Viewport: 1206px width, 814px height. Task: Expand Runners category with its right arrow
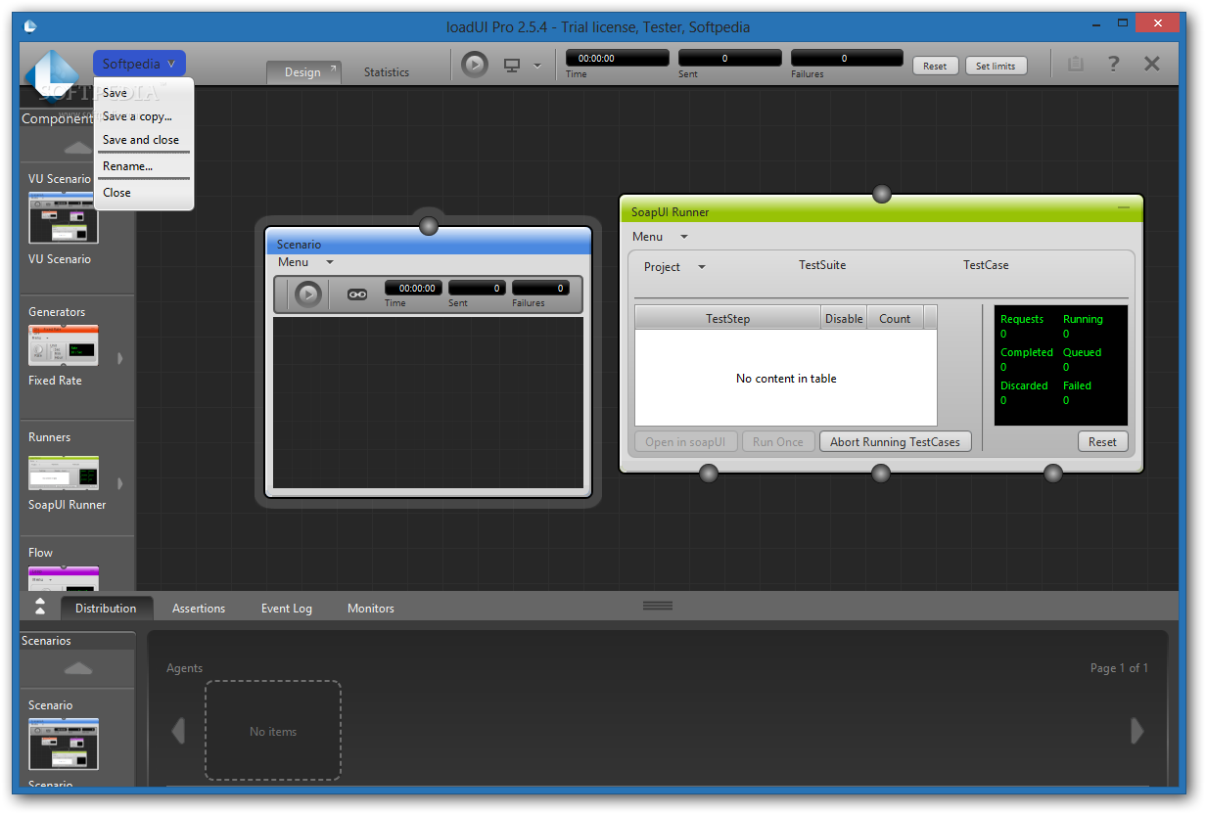click(120, 483)
